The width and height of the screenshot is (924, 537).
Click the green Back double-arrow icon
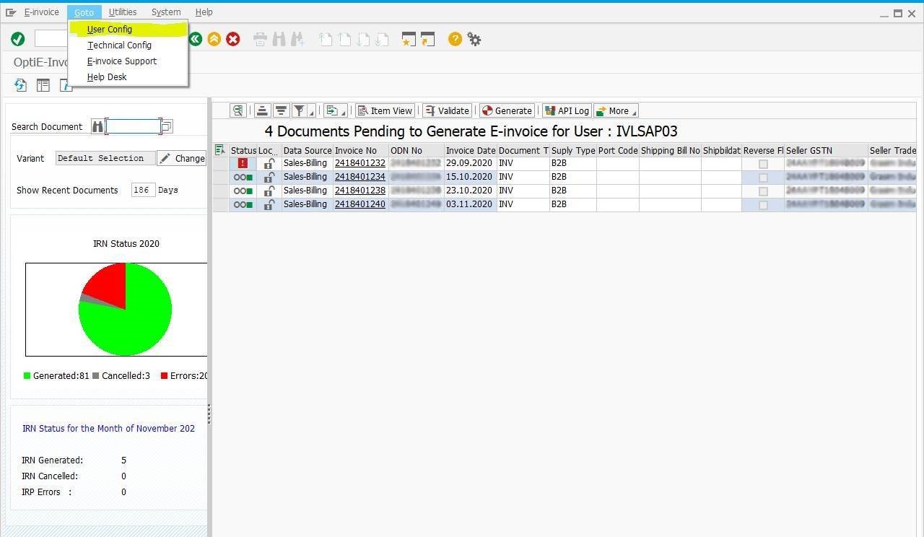click(x=195, y=39)
